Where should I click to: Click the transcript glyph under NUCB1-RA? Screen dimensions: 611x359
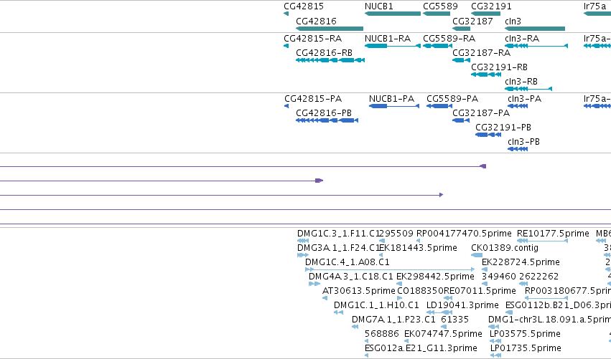point(393,46)
